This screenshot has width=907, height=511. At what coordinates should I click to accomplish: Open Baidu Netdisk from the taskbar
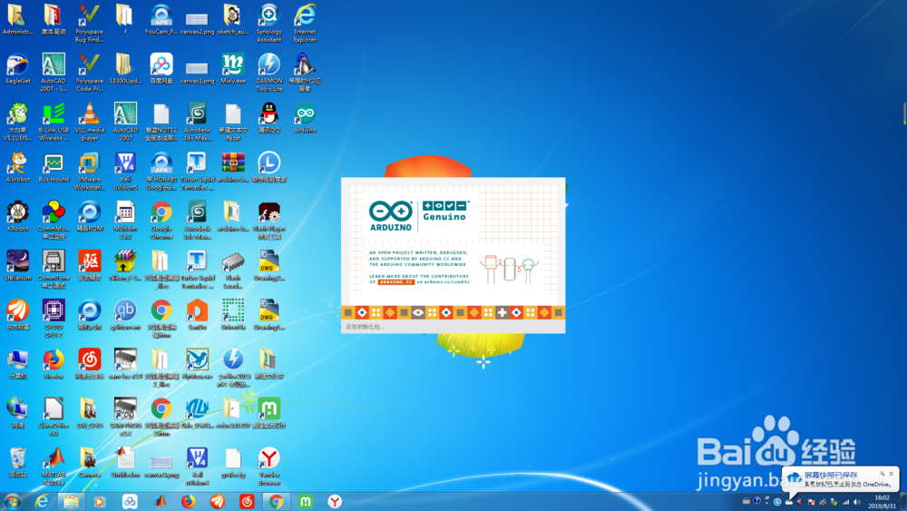130,502
